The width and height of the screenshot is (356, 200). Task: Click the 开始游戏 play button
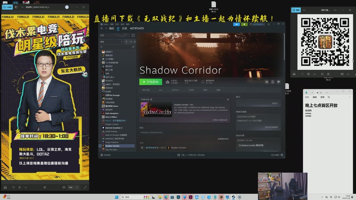click(150, 82)
